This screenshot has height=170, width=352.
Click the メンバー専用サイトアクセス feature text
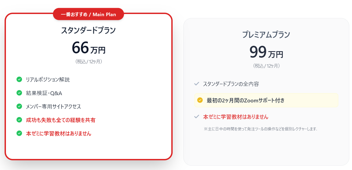(53, 106)
